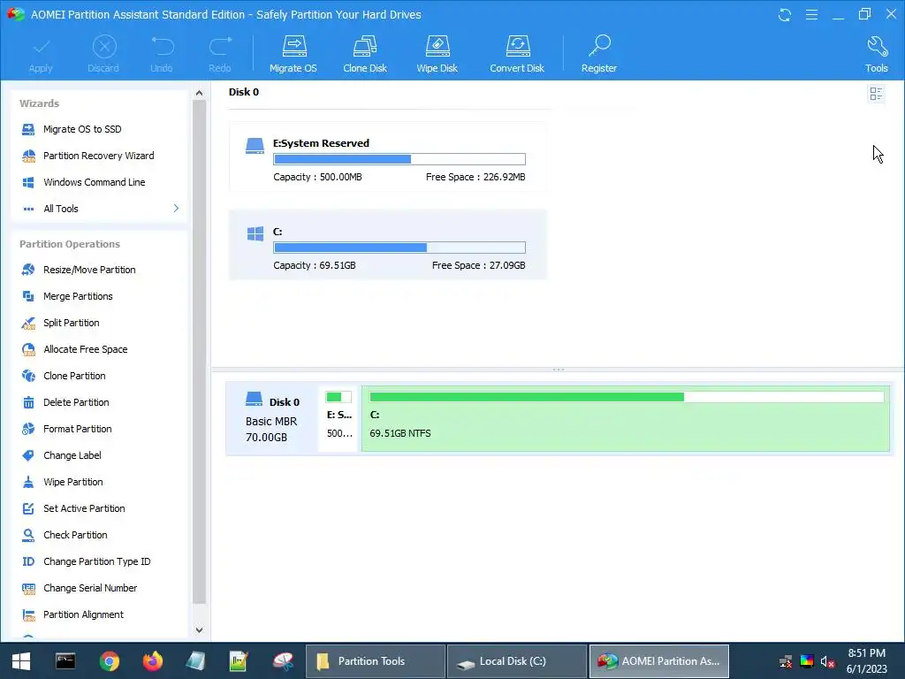Select E:System Reserved partition card

(388, 157)
